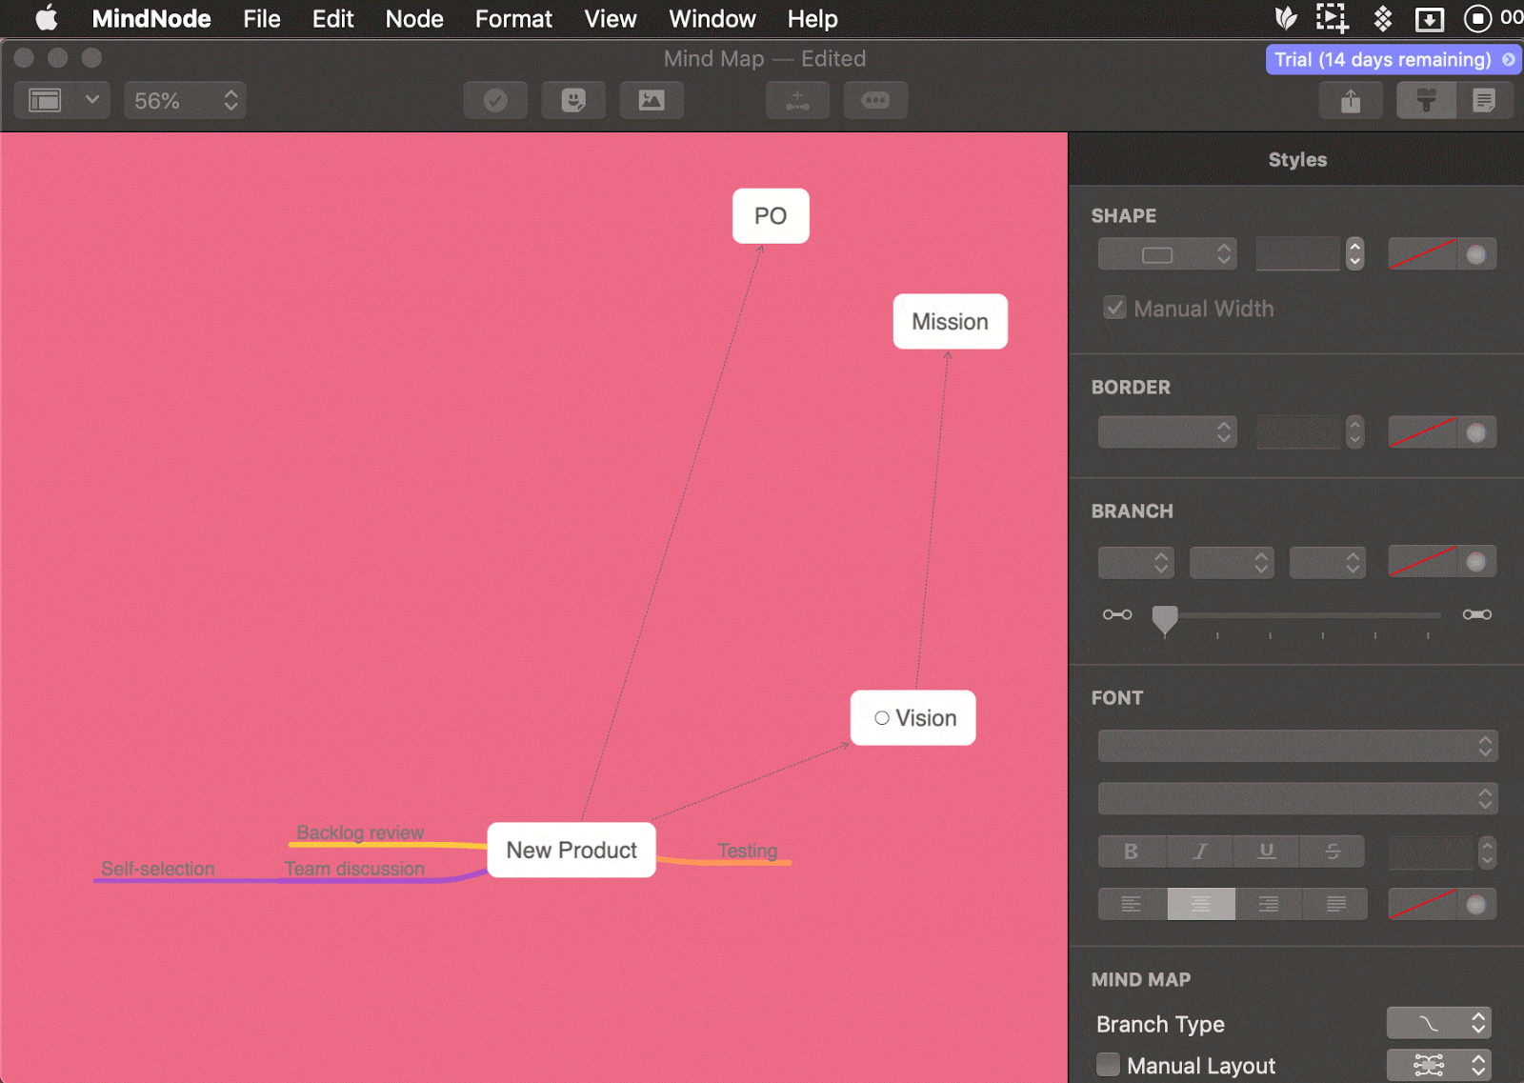This screenshot has width=1524, height=1083.
Task: Click the add connection icon in toolbar
Action: 797,100
